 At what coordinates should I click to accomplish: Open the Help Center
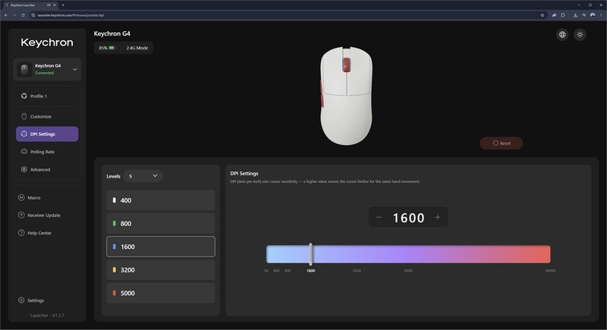point(35,233)
